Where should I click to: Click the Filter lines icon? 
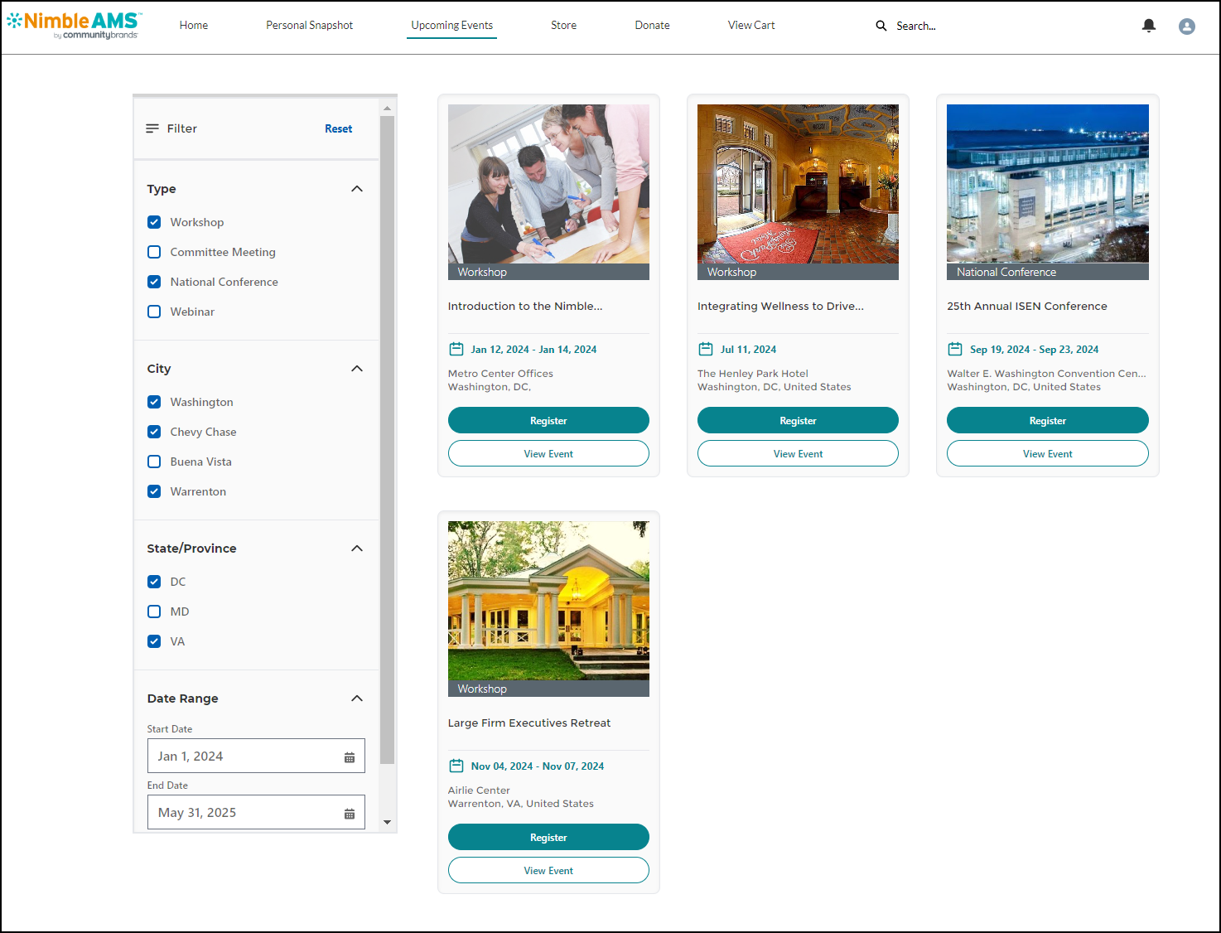pos(152,128)
